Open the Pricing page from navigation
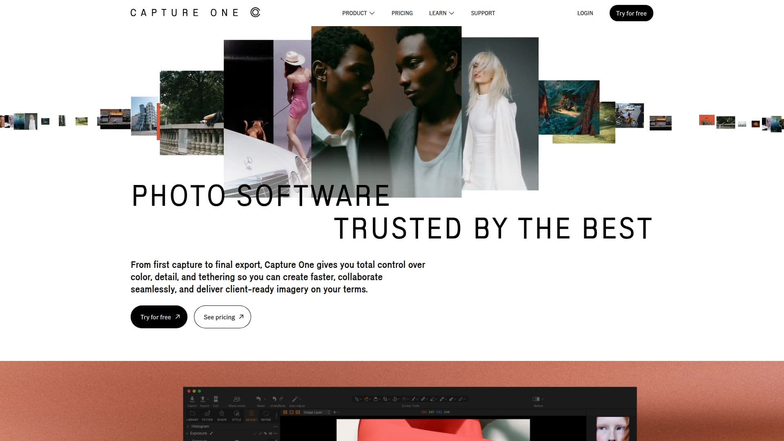 (x=402, y=13)
